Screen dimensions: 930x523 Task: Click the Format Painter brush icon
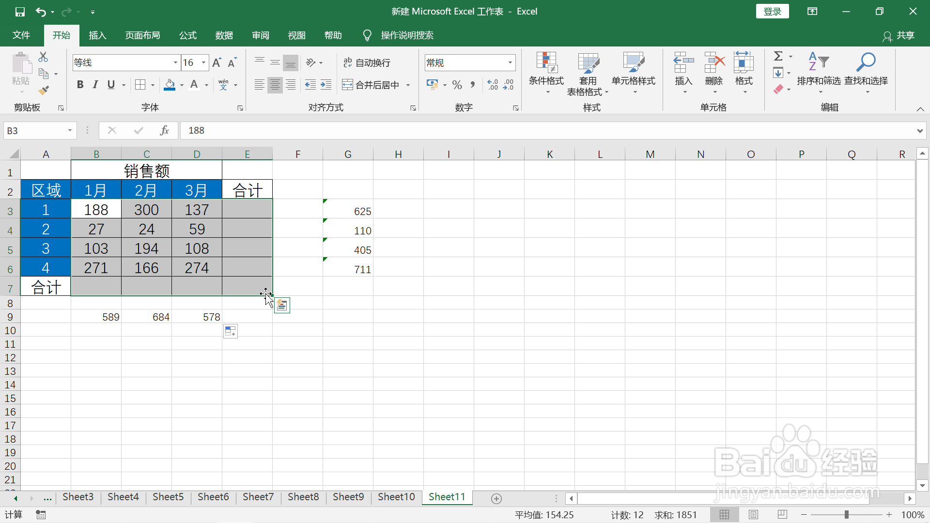(x=44, y=90)
